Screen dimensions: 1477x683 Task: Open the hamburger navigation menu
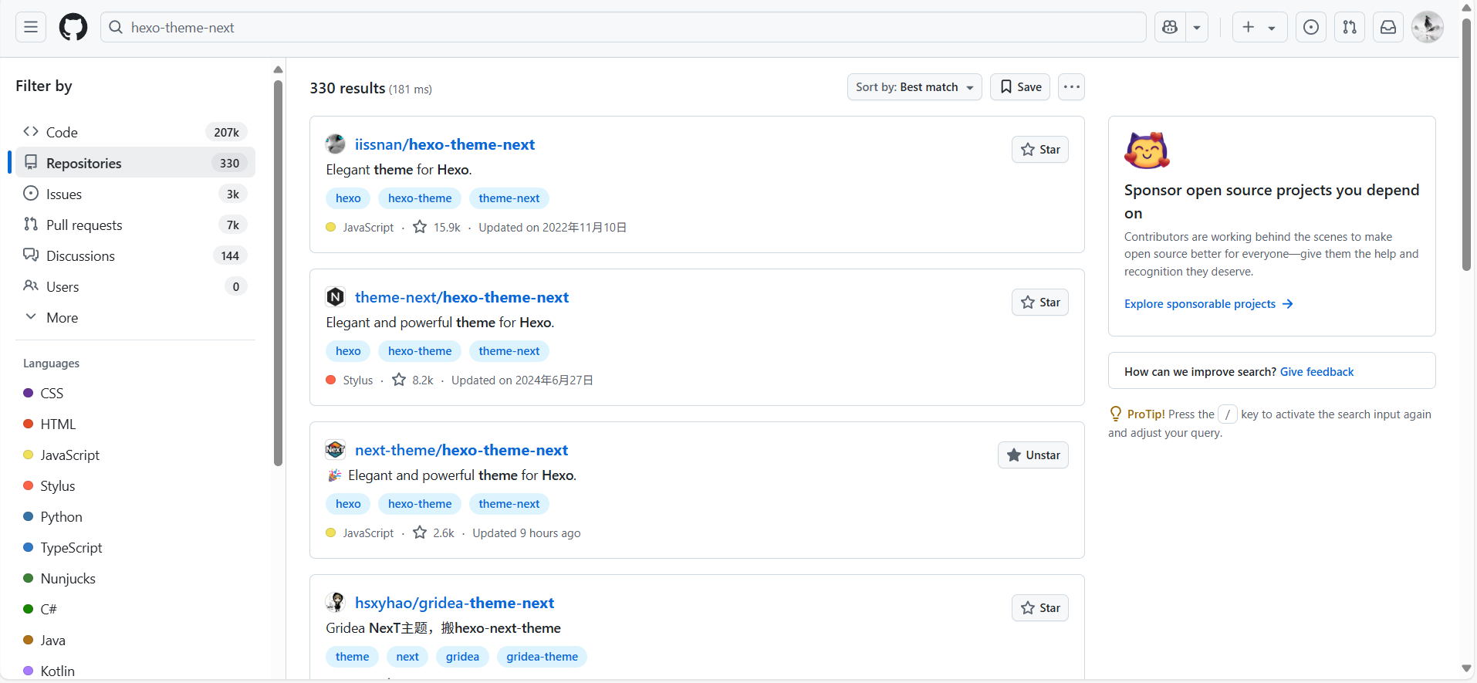point(31,27)
